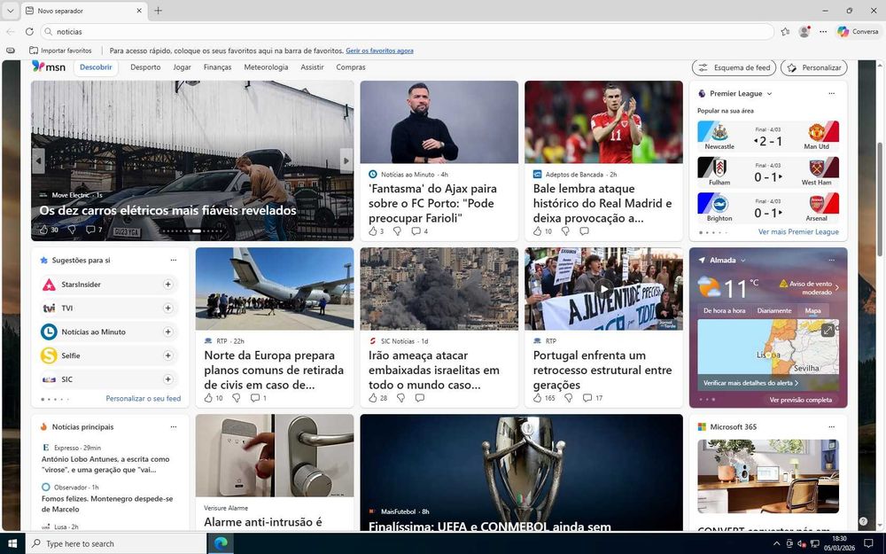Follow Notícias ao Minuto plus button
The width and height of the screenshot is (886, 554).
(167, 332)
